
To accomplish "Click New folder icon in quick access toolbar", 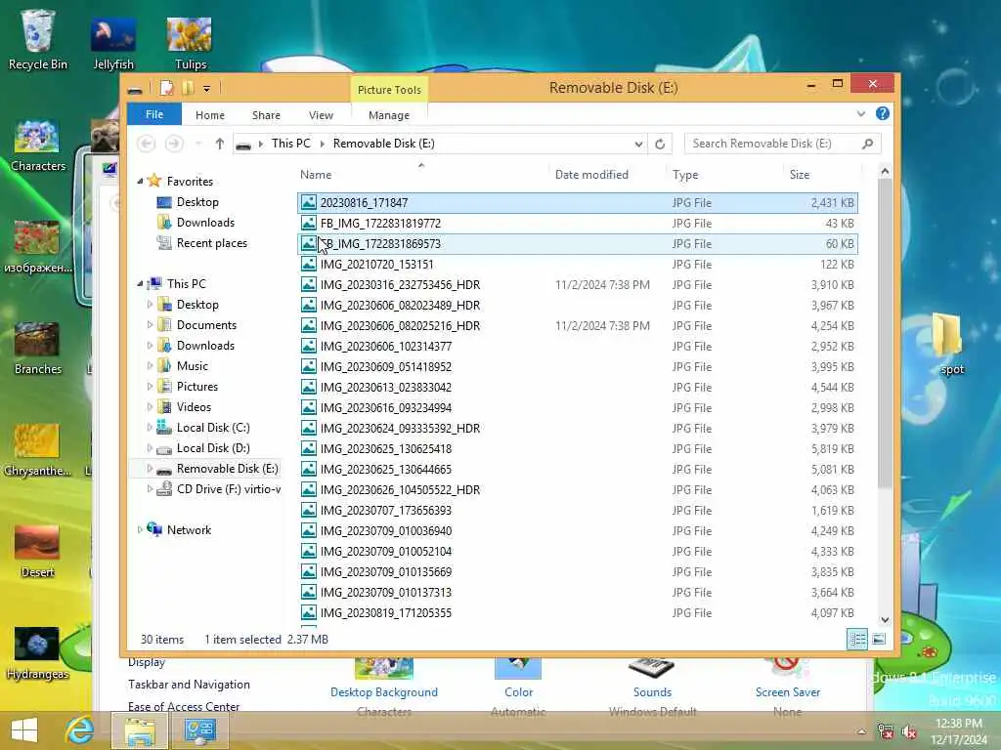I will coord(188,88).
